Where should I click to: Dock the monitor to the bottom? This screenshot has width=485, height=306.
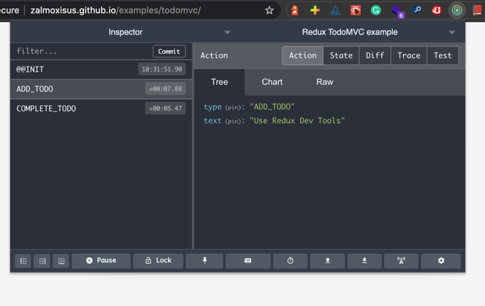[x=61, y=261]
